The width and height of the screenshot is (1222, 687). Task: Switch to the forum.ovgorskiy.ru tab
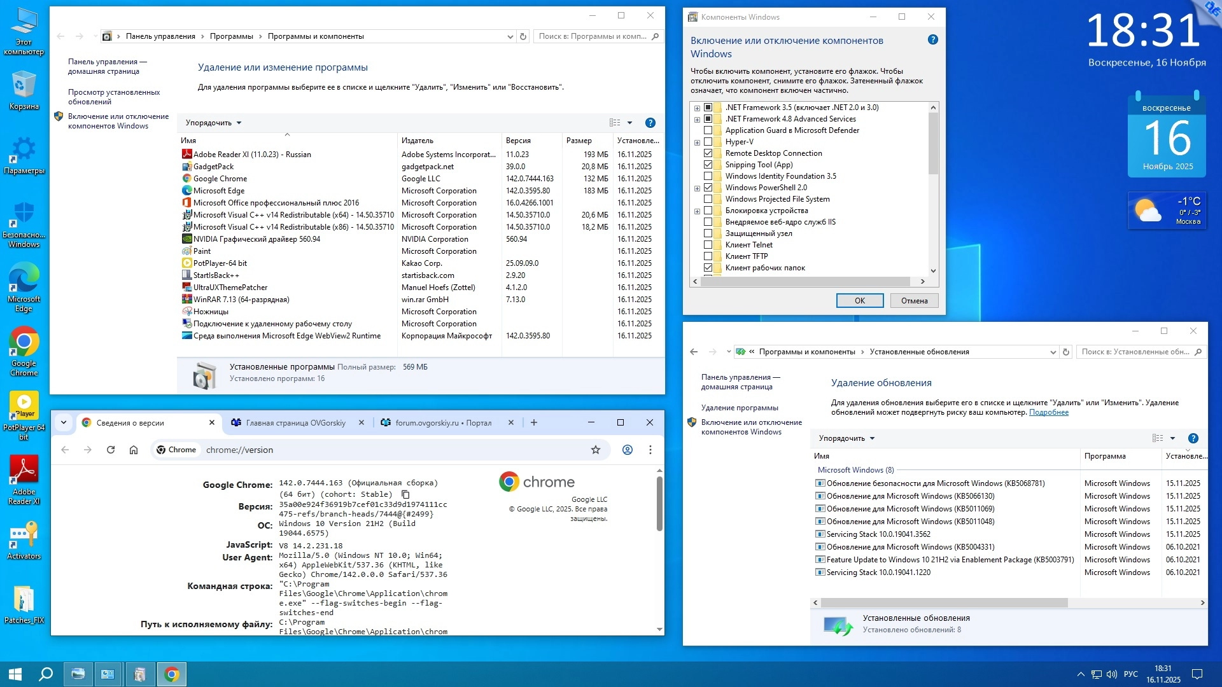(x=443, y=423)
